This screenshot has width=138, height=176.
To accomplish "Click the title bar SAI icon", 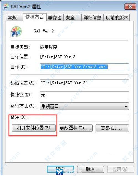I will tap(6, 7).
